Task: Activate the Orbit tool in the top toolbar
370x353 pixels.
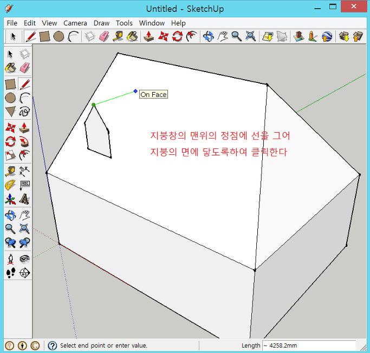Action: (x=208, y=37)
